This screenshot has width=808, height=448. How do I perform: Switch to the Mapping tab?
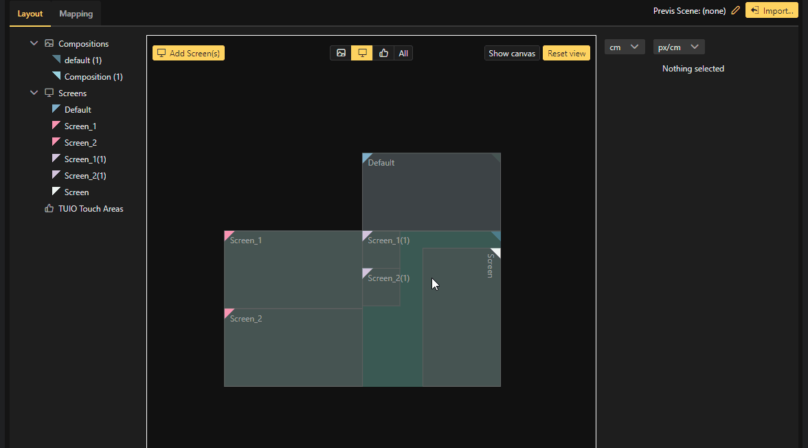coord(76,14)
